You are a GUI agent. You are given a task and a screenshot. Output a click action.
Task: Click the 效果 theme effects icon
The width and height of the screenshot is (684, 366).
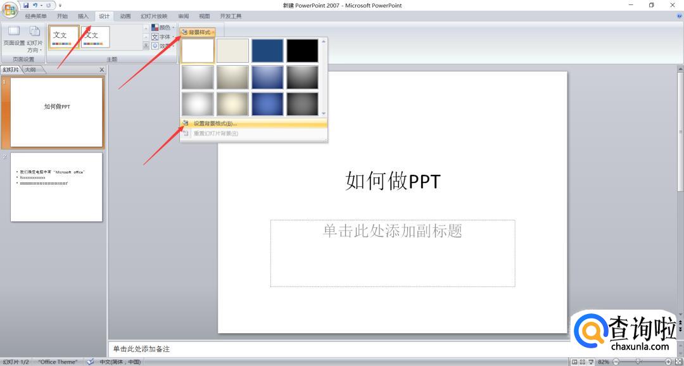(155, 46)
